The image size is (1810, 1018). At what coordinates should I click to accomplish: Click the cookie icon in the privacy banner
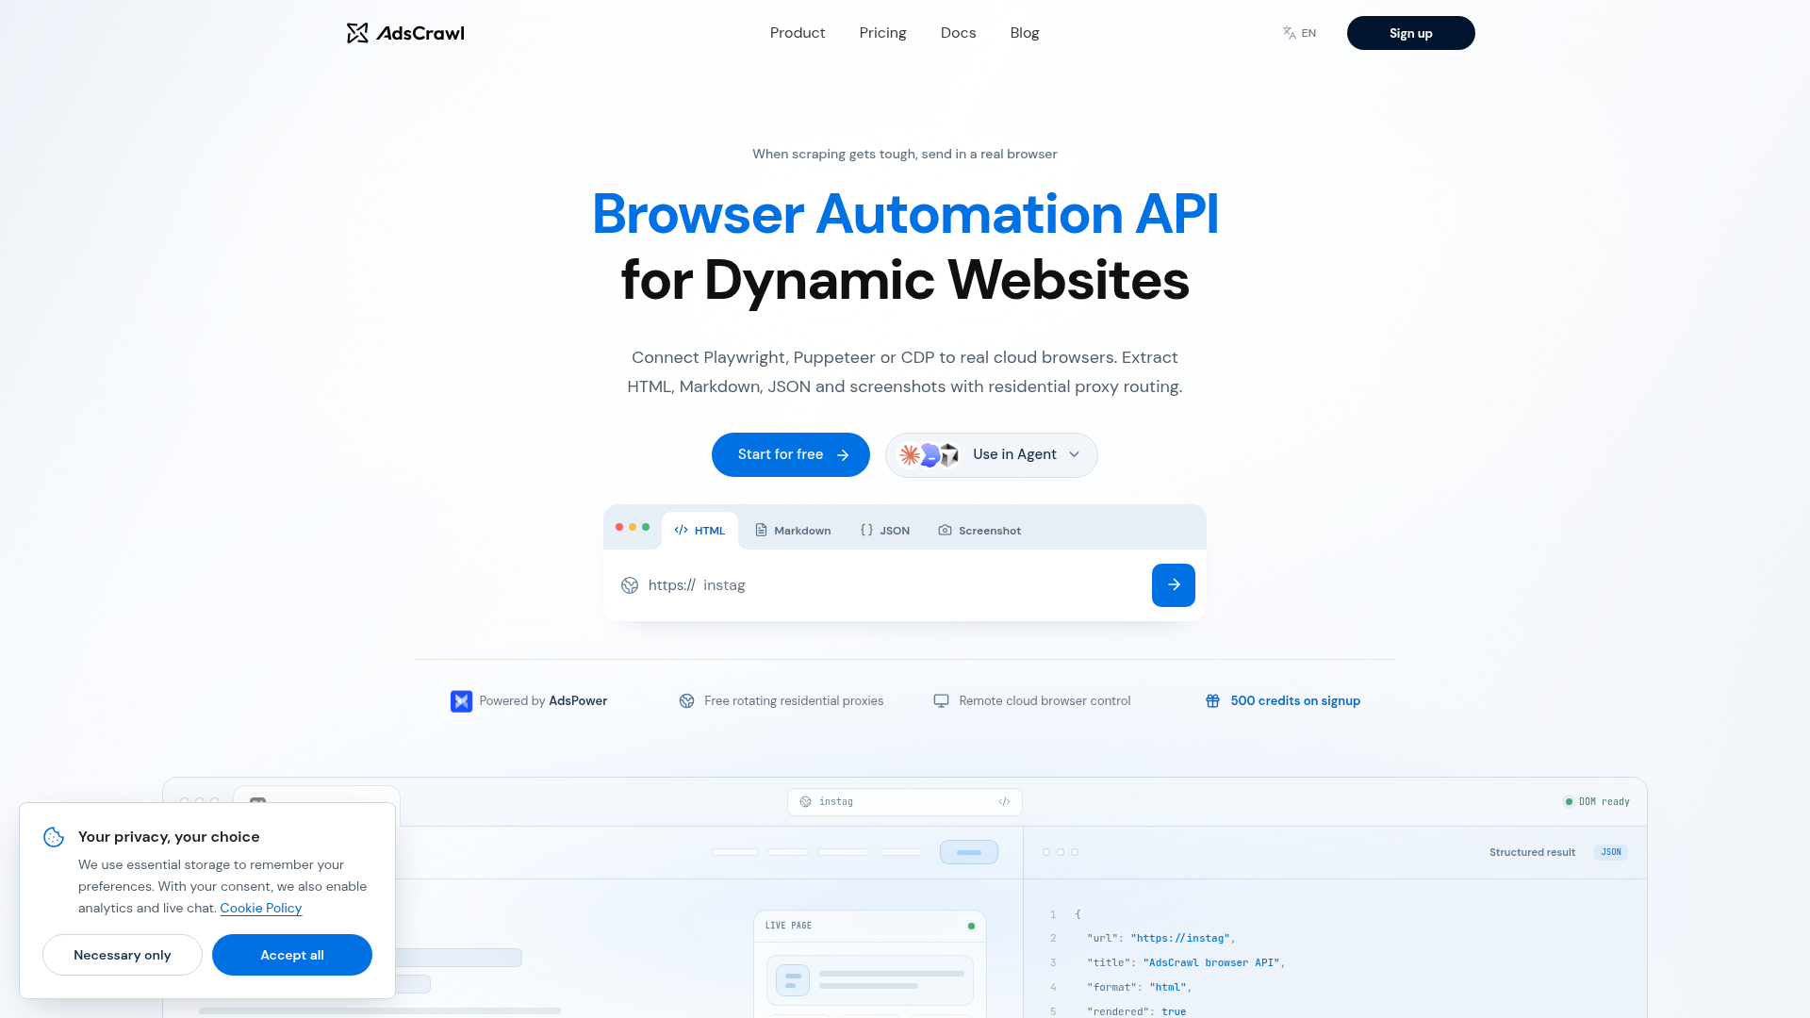54,837
